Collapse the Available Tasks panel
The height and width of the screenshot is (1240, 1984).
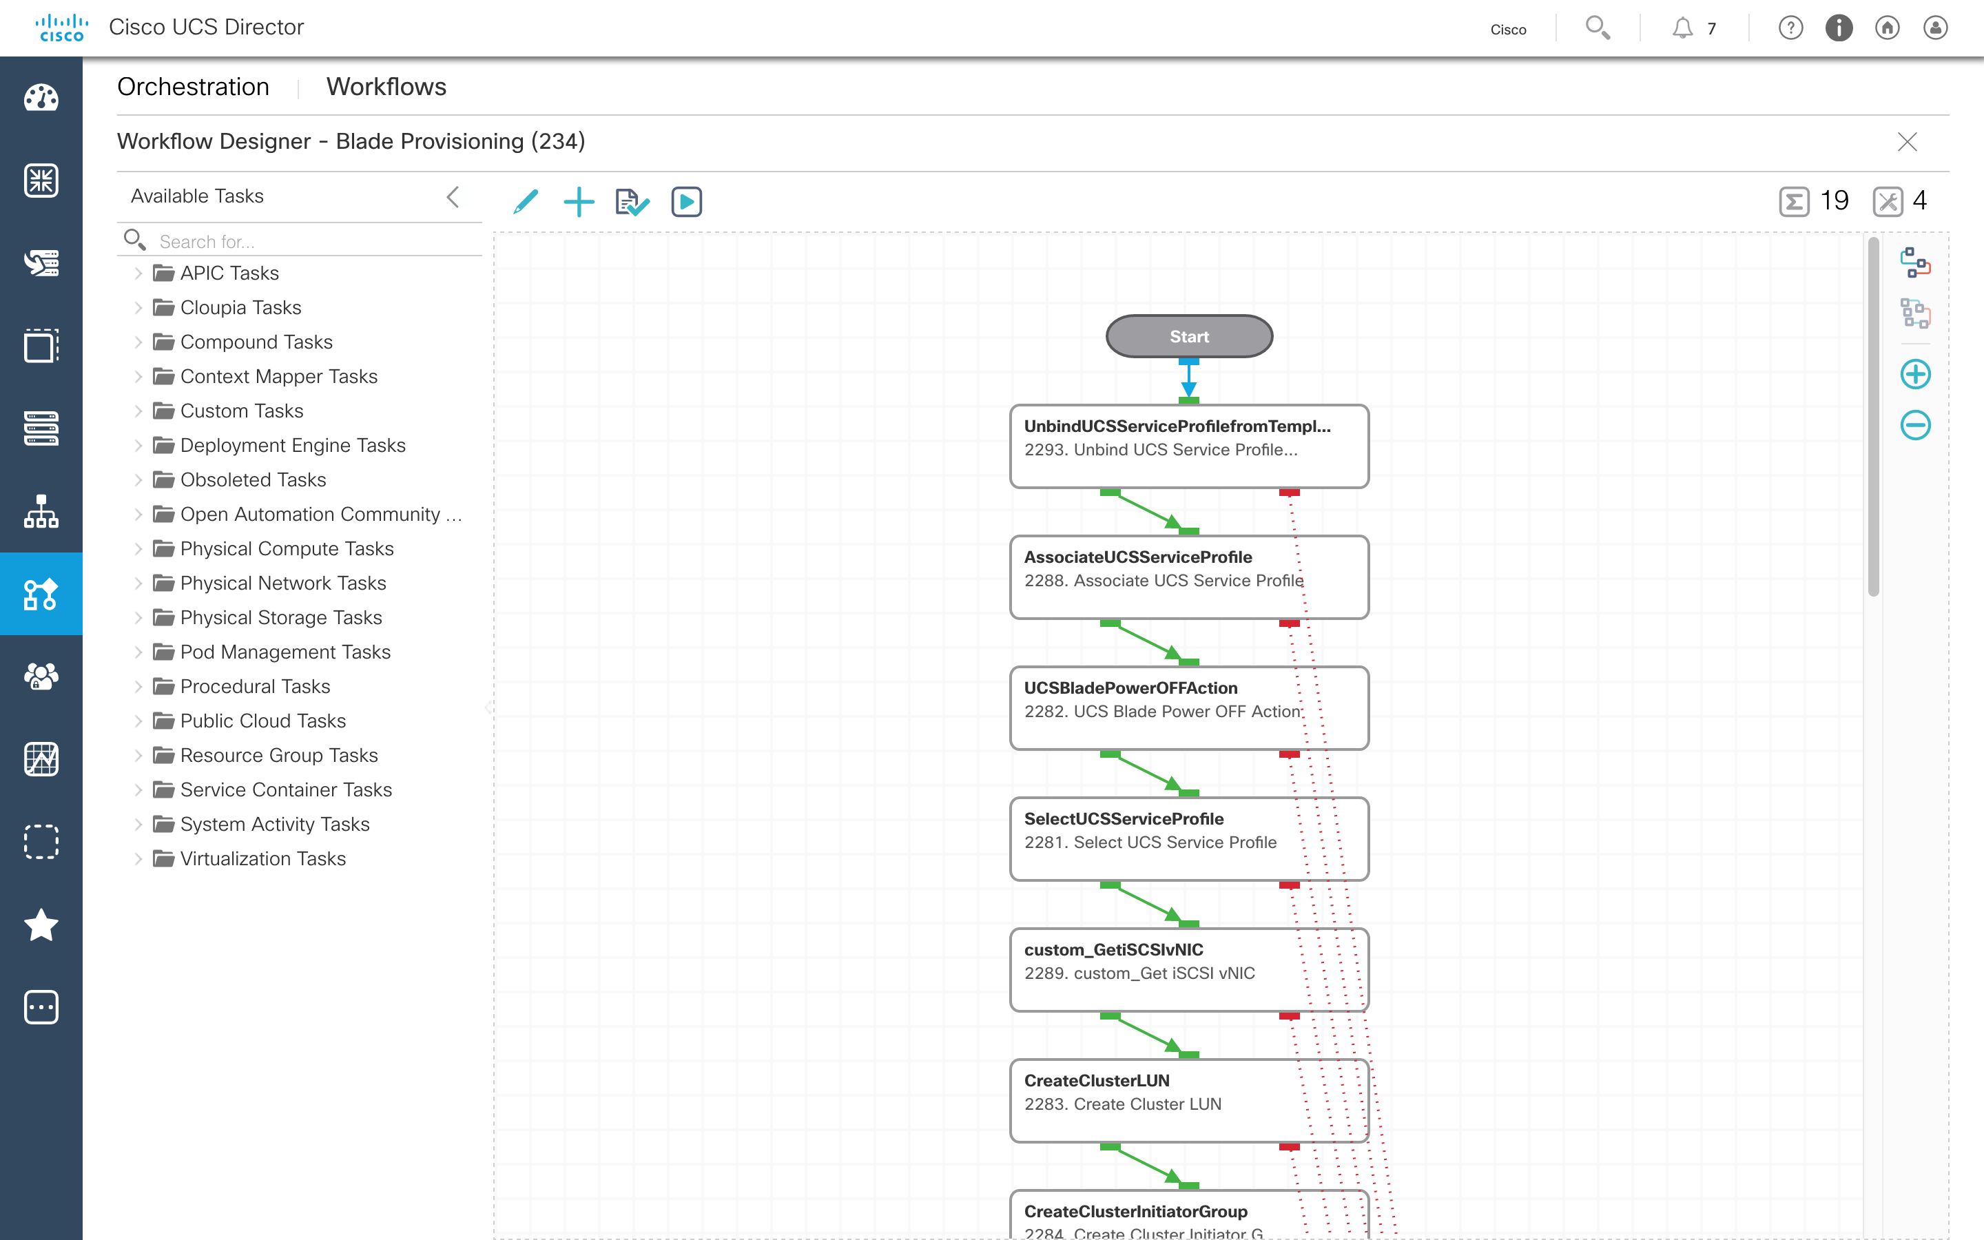tap(453, 196)
